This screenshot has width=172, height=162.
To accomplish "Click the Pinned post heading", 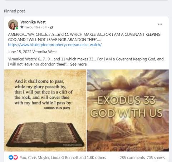I will pos(15,11).
